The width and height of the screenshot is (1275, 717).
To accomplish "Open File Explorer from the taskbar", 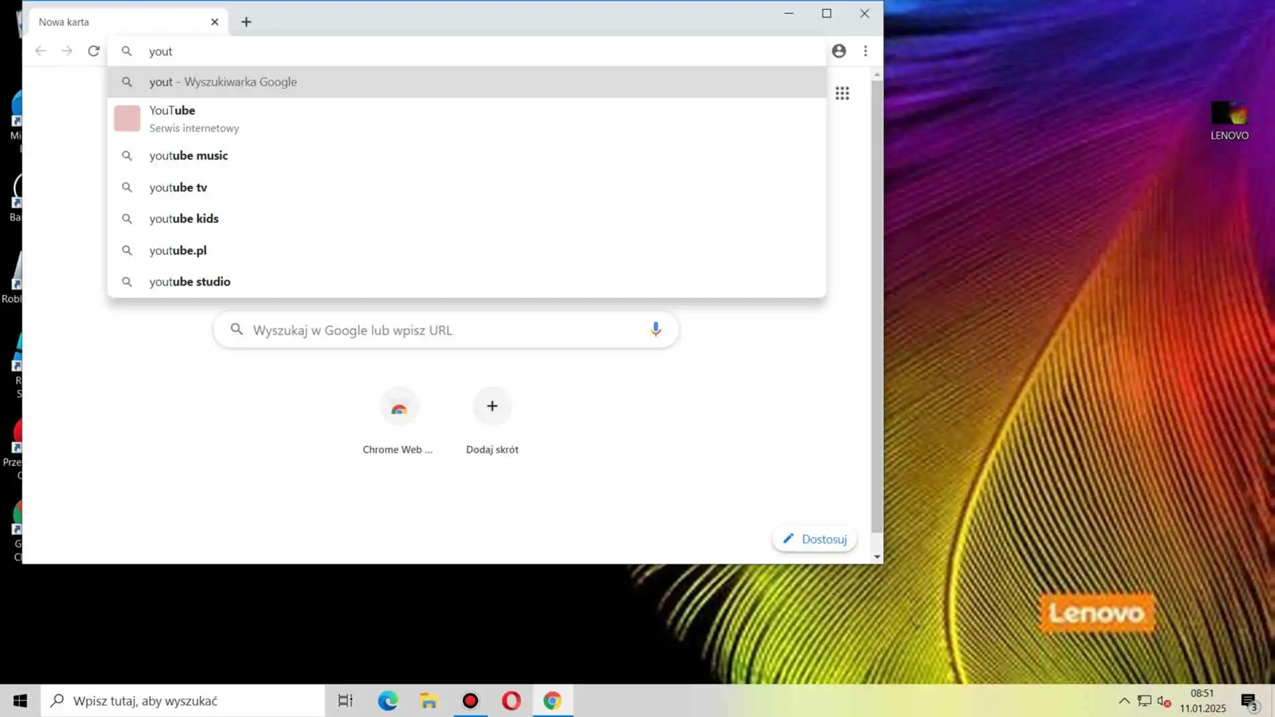I will [x=429, y=700].
